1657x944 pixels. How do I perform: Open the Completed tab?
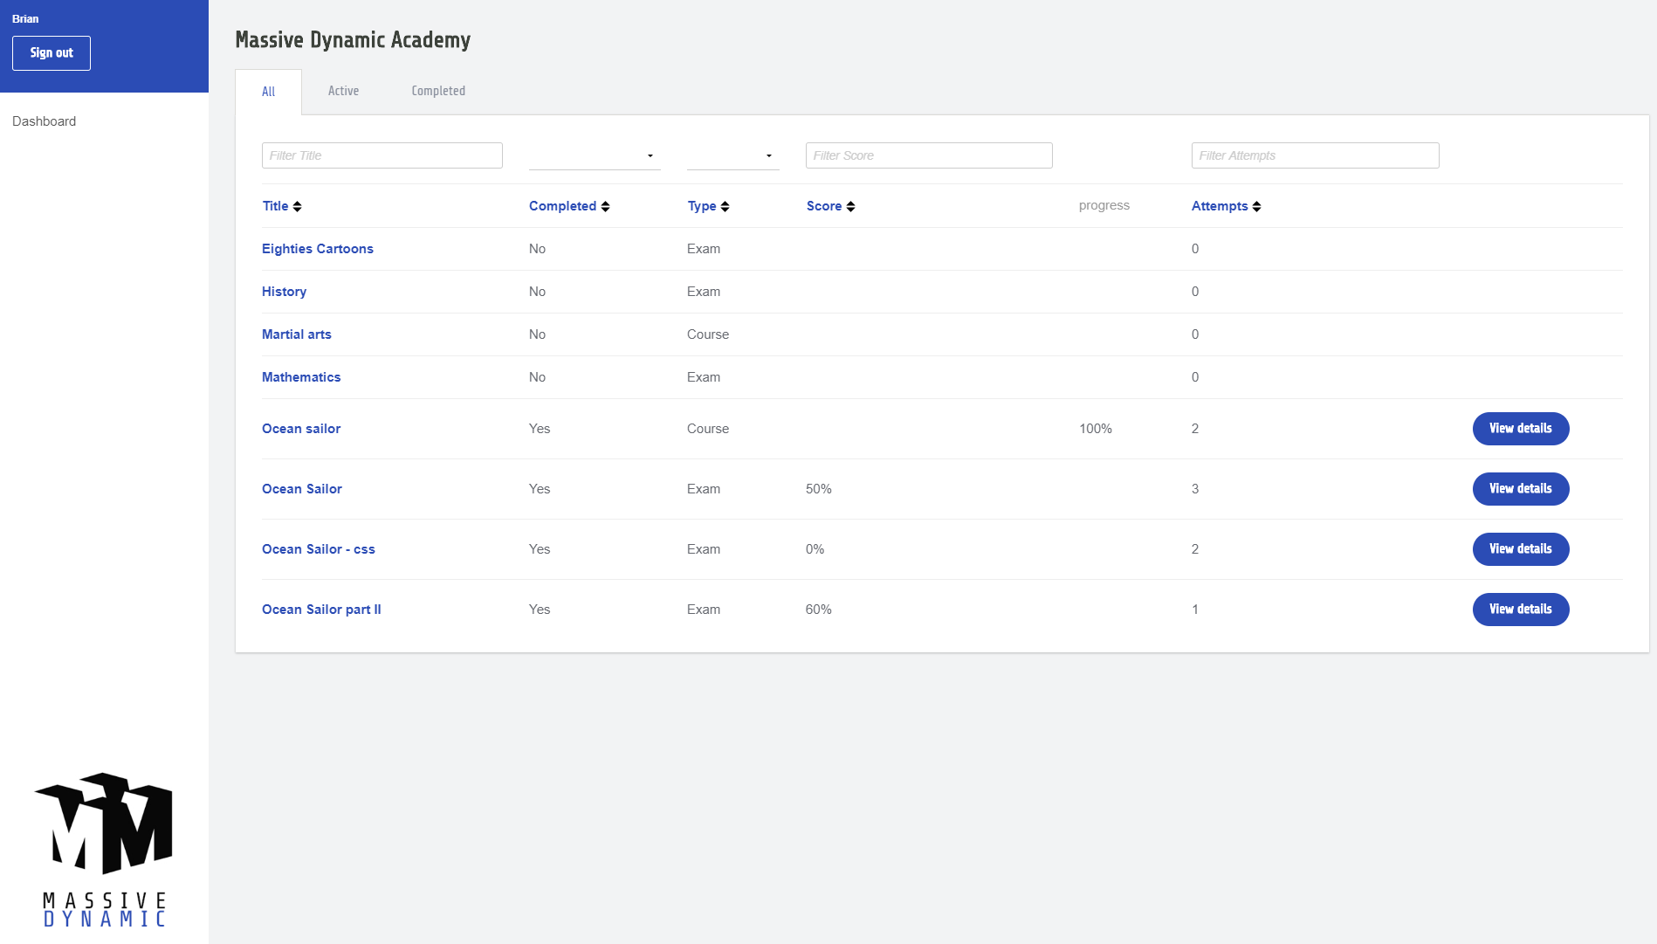[x=438, y=91]
